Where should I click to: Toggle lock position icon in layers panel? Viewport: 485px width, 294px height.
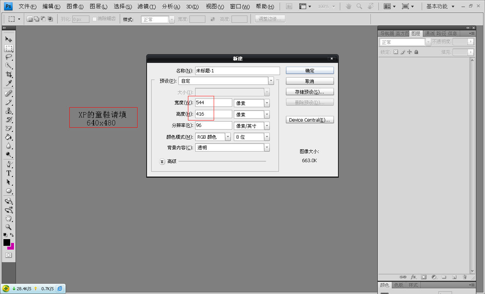(410, 52)
